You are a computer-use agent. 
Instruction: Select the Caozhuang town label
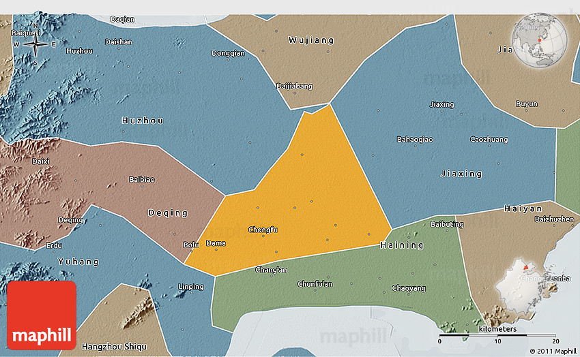(489, 140)
